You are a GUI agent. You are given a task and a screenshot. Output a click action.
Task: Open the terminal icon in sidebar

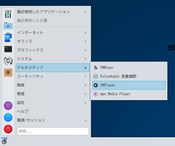coord(8,49)
